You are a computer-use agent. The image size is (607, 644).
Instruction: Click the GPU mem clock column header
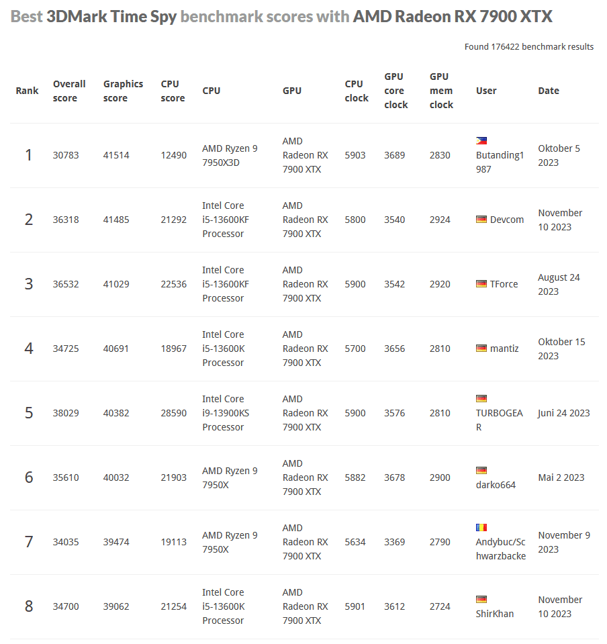point(441,91)
